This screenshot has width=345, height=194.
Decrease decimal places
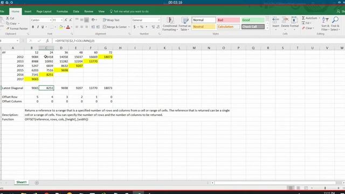pyautogui.click(x=158, y=27)
